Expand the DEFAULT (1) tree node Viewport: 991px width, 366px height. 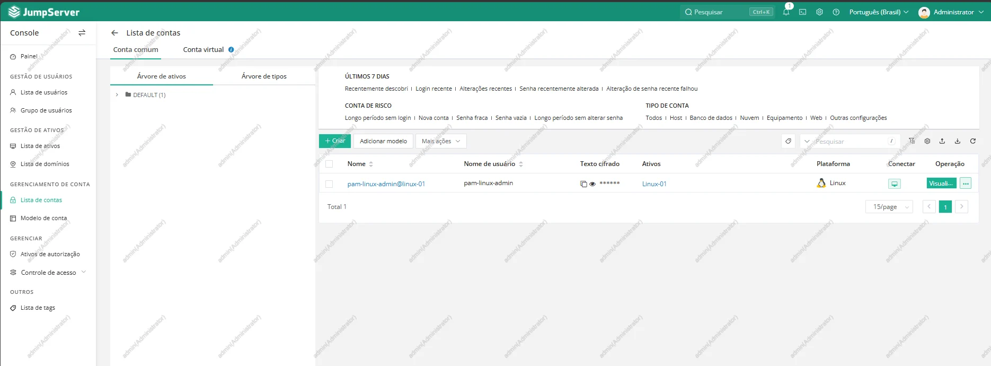[x=117, y=95]
